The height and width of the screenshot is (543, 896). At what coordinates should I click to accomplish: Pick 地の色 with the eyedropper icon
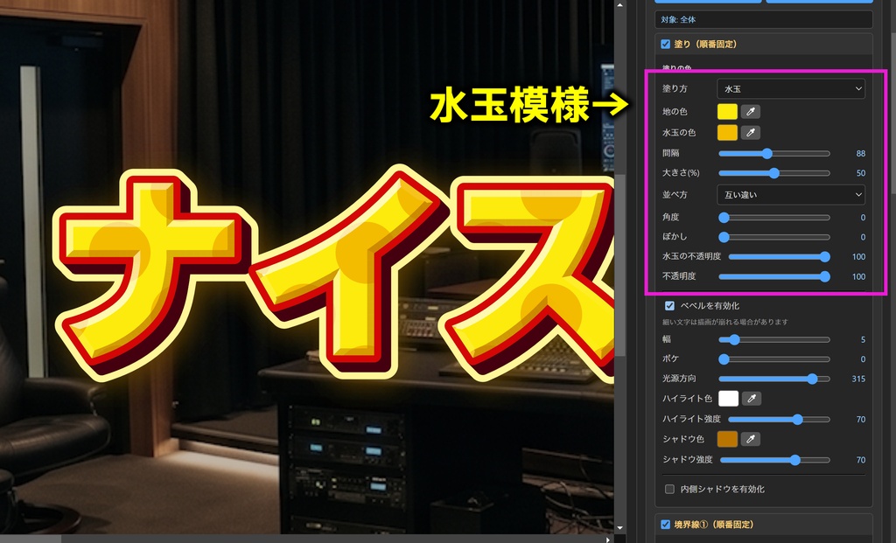pyautogui.click(x=750, y=111)
